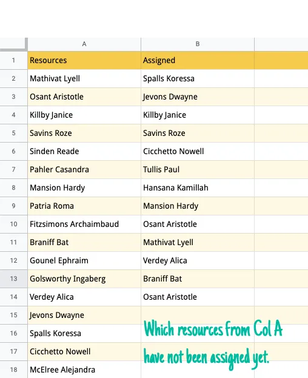Select row 16 header
Viewport: 308px width, 378px height.
[x=14, y=333]
